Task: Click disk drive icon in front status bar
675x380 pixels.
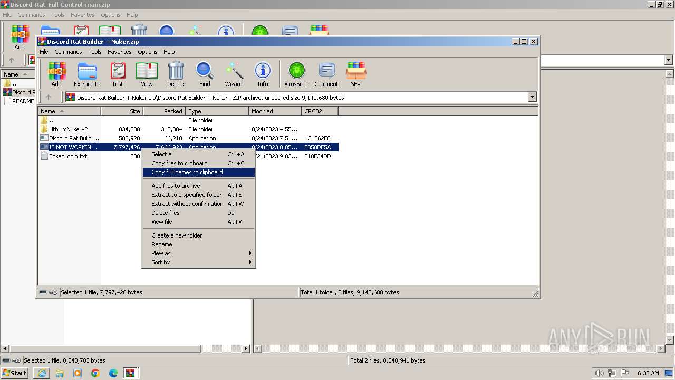Action: tap(44, 292)
